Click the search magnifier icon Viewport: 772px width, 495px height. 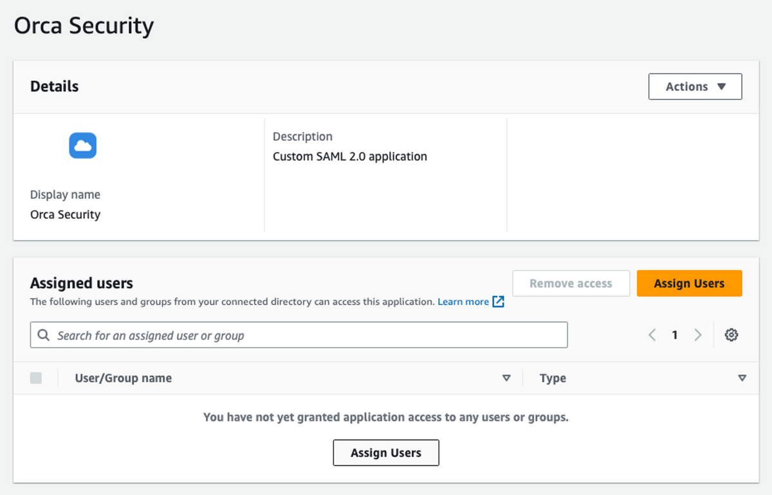point(44,335)
